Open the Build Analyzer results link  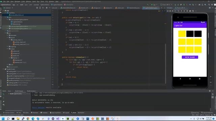[x=38, y=108]
